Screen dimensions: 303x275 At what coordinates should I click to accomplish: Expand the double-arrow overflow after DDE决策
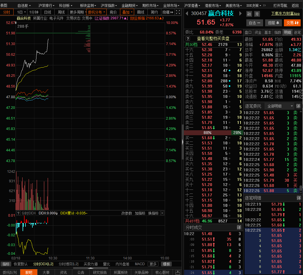pyautogui.click(x=264, y=5)
